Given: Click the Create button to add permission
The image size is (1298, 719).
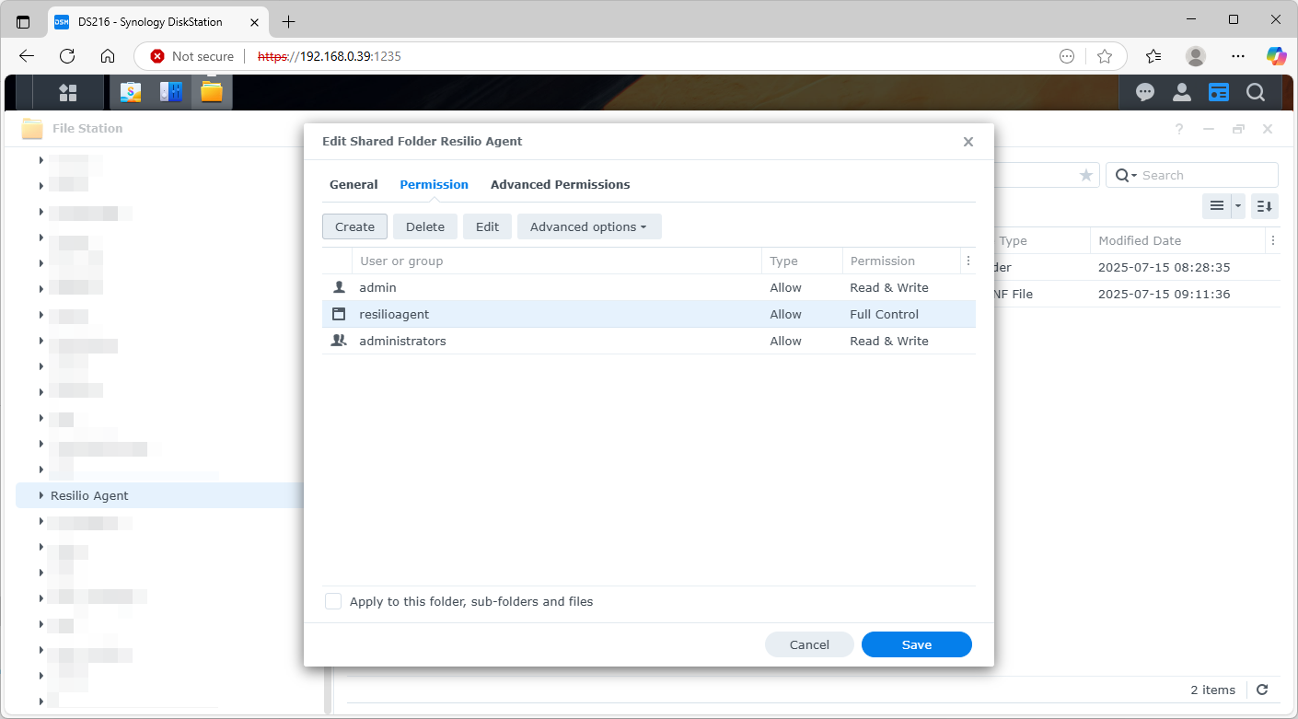Looking at the screenshot, I should 354,226.
